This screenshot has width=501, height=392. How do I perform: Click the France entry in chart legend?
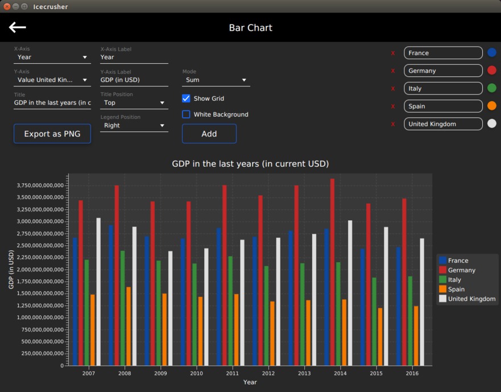pos(454,260)
